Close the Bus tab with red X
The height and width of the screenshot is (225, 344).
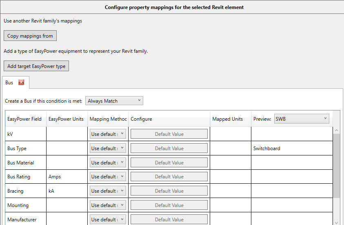21,82
